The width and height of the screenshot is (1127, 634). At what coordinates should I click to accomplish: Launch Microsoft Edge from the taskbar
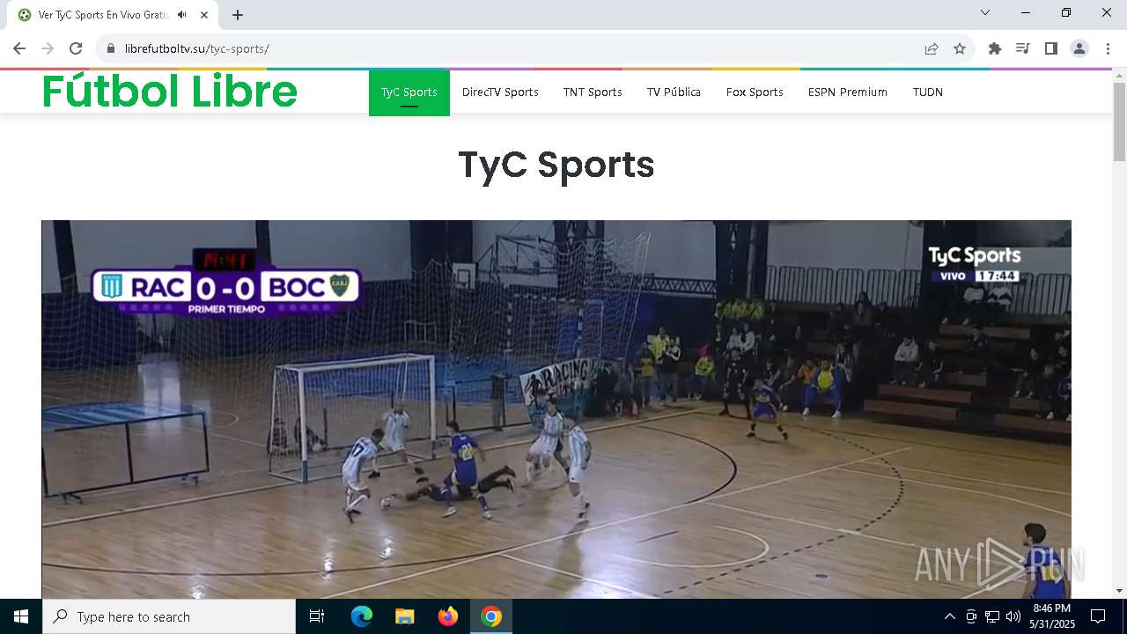coord(362,616)
